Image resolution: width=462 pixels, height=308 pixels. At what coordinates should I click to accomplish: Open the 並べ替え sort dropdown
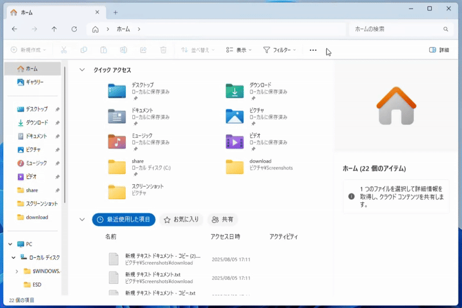198,50
